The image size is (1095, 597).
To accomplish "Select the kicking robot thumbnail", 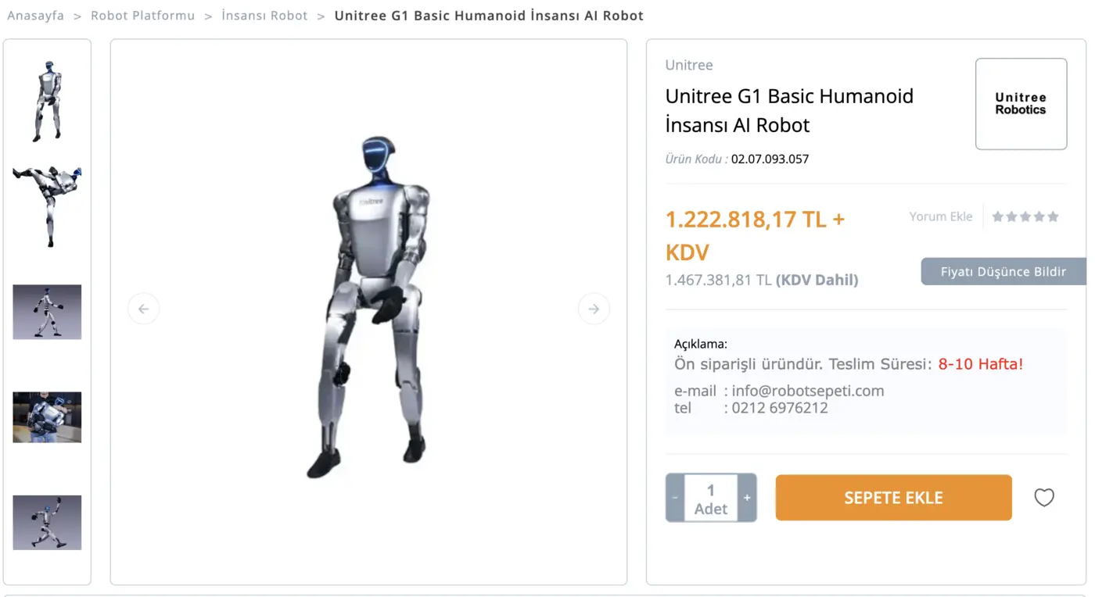I will point(47,205).
